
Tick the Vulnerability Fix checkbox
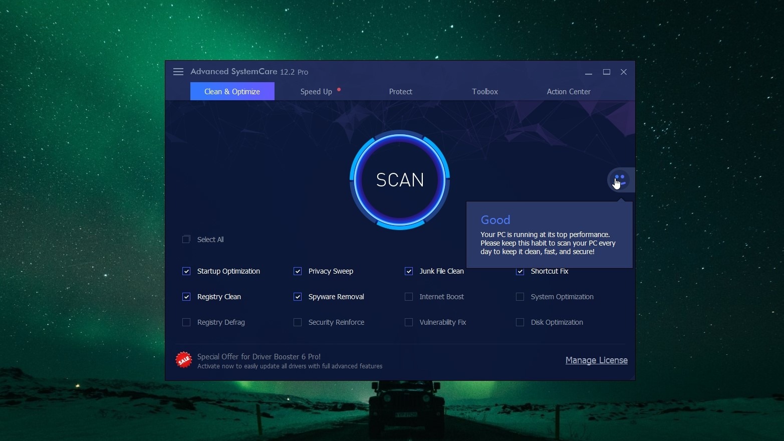pos(409,322)
